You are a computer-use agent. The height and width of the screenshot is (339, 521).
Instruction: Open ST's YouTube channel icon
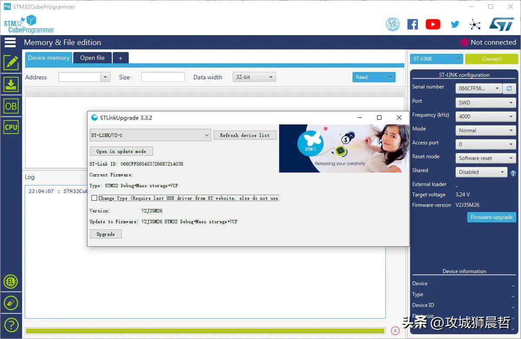coord(433,24)
